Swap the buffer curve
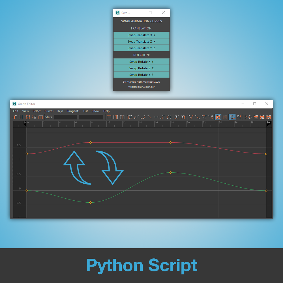This screenshot has height=283, width=283. point(183,117)
